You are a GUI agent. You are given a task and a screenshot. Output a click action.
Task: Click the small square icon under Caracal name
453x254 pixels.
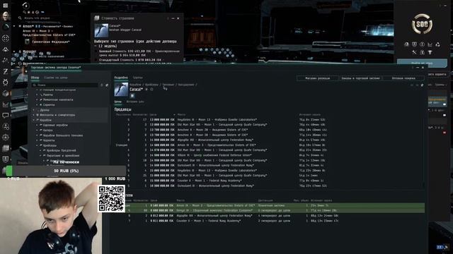[x=132, y=96]
